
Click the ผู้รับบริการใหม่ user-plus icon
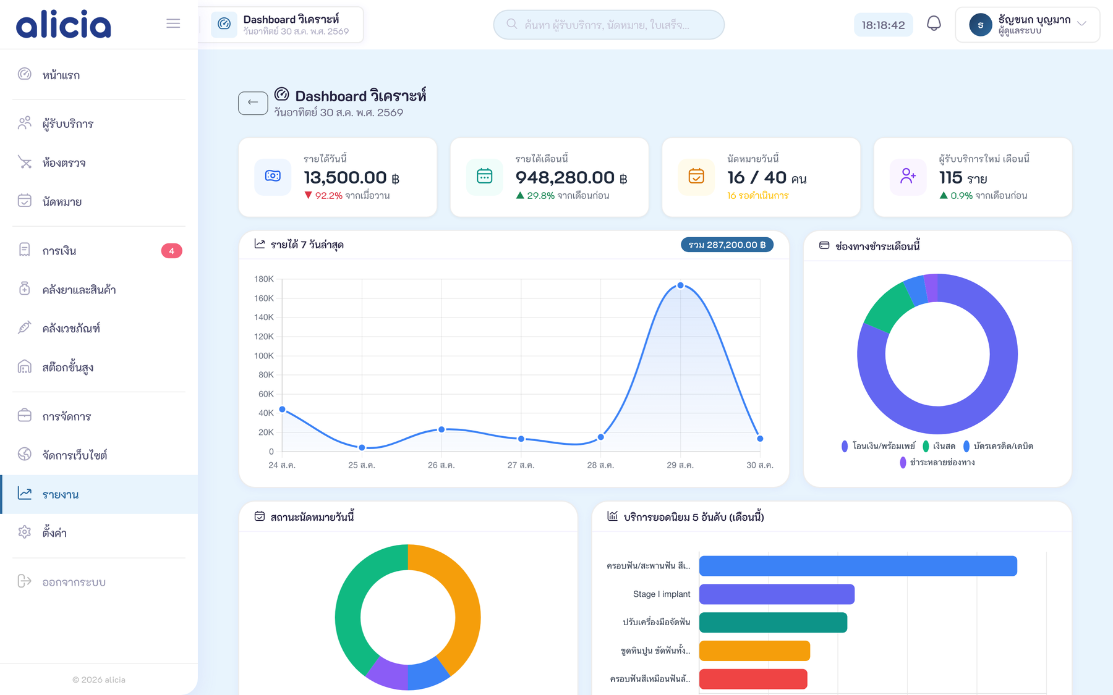[x=908, y=176]
